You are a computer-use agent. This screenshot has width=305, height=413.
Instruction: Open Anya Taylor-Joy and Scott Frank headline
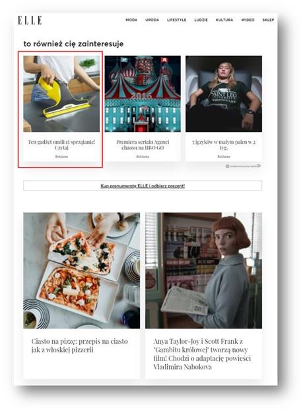pyautogui.click(x=202, y=354)
